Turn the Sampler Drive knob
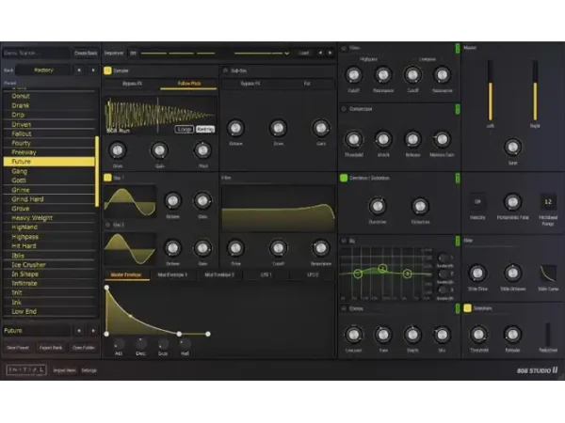Image resolution: width=565 pixels, height=423 pixels. (118, 150)
